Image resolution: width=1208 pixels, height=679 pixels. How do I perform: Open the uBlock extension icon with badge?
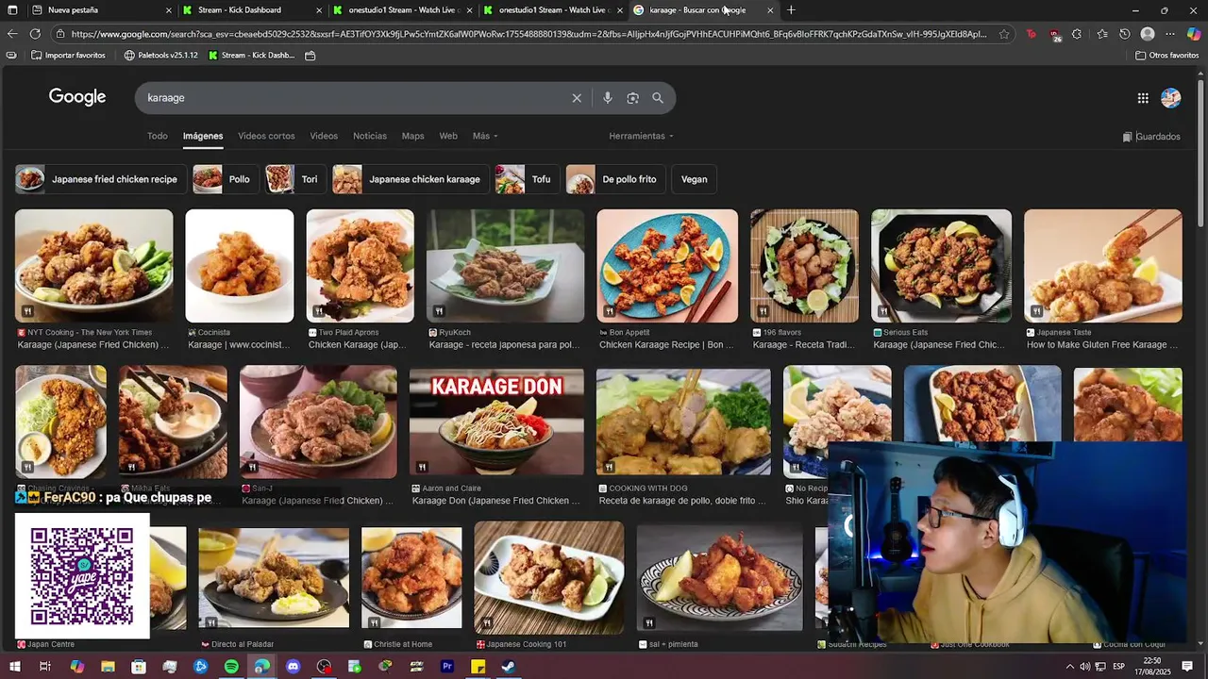coord(1054,35)
